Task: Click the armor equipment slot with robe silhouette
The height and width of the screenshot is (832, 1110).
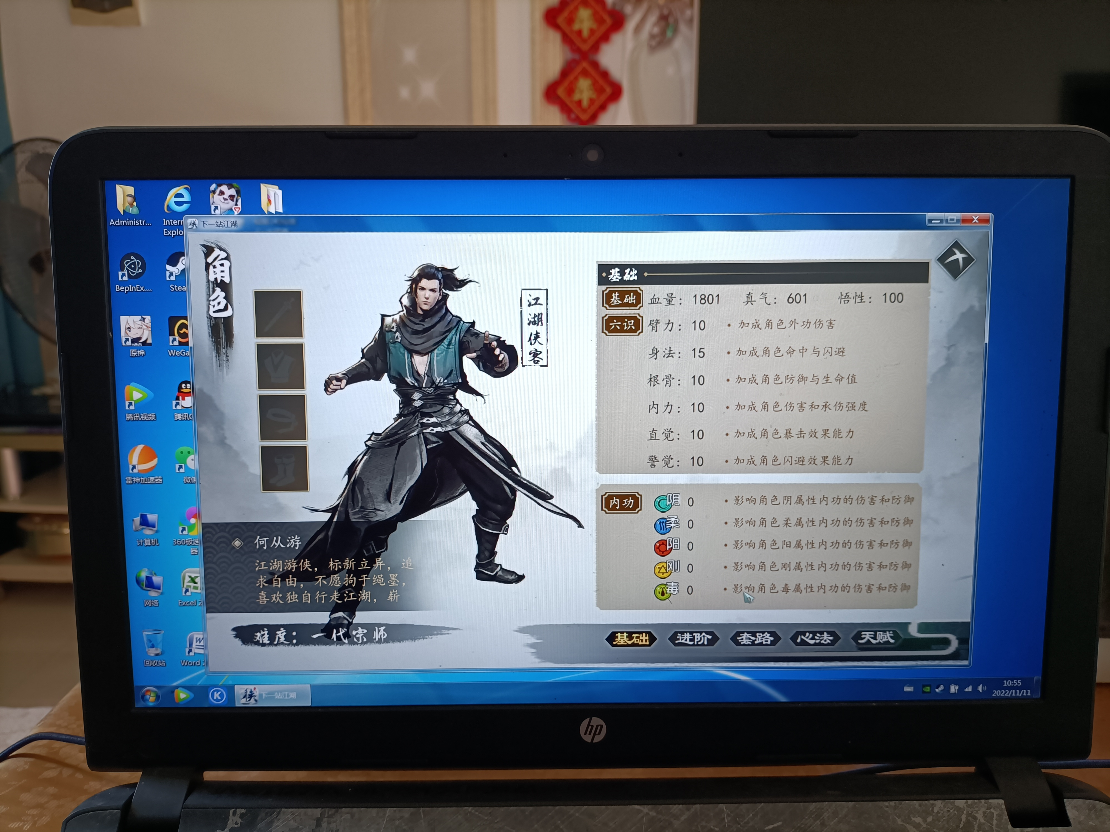Action: pyautogui.click(x=281, y=366)
